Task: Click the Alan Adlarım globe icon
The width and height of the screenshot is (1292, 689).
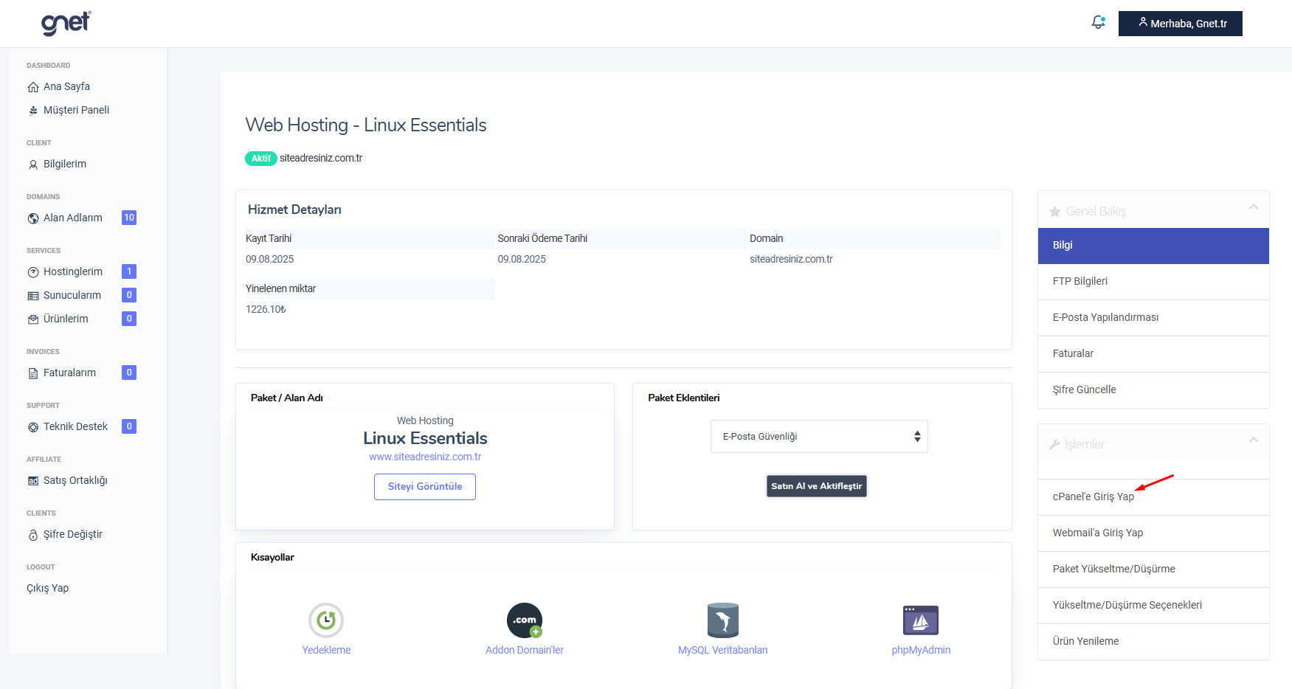Action: [x=33, y=218]
